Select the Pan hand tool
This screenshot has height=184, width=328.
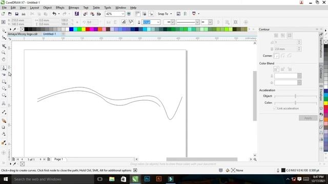(x=4, y=59)
